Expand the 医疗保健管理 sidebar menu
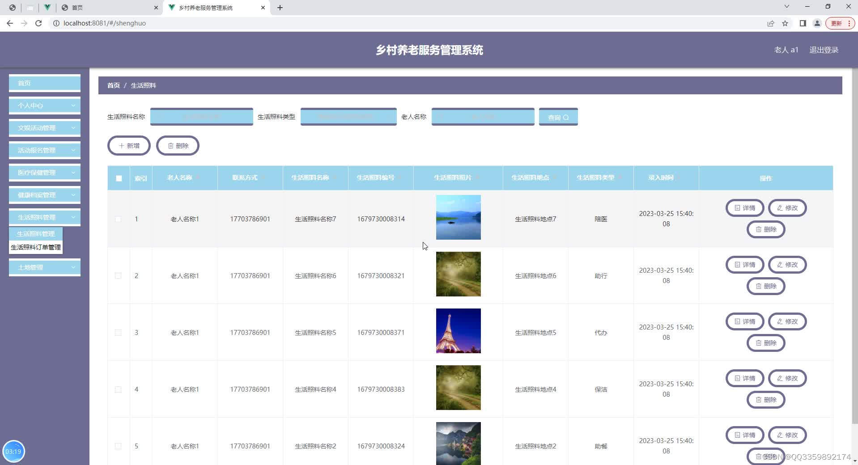Screen dimensions: 858x465 click(45, 173)
